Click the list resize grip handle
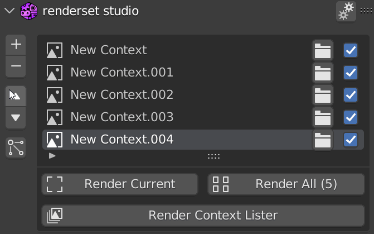This screenshot has height=234, width=374. click(214, 156)
